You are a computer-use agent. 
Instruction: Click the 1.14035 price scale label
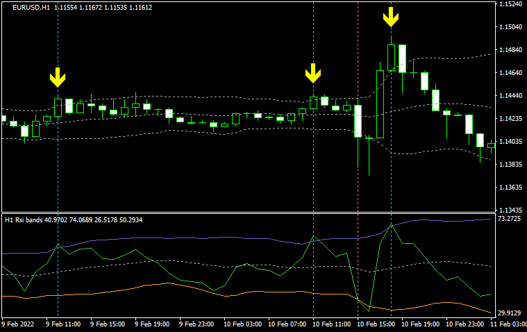pos(510,141)
